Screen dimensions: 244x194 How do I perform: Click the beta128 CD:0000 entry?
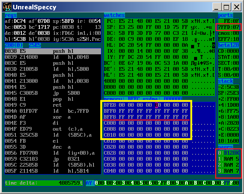coord(228,51)
